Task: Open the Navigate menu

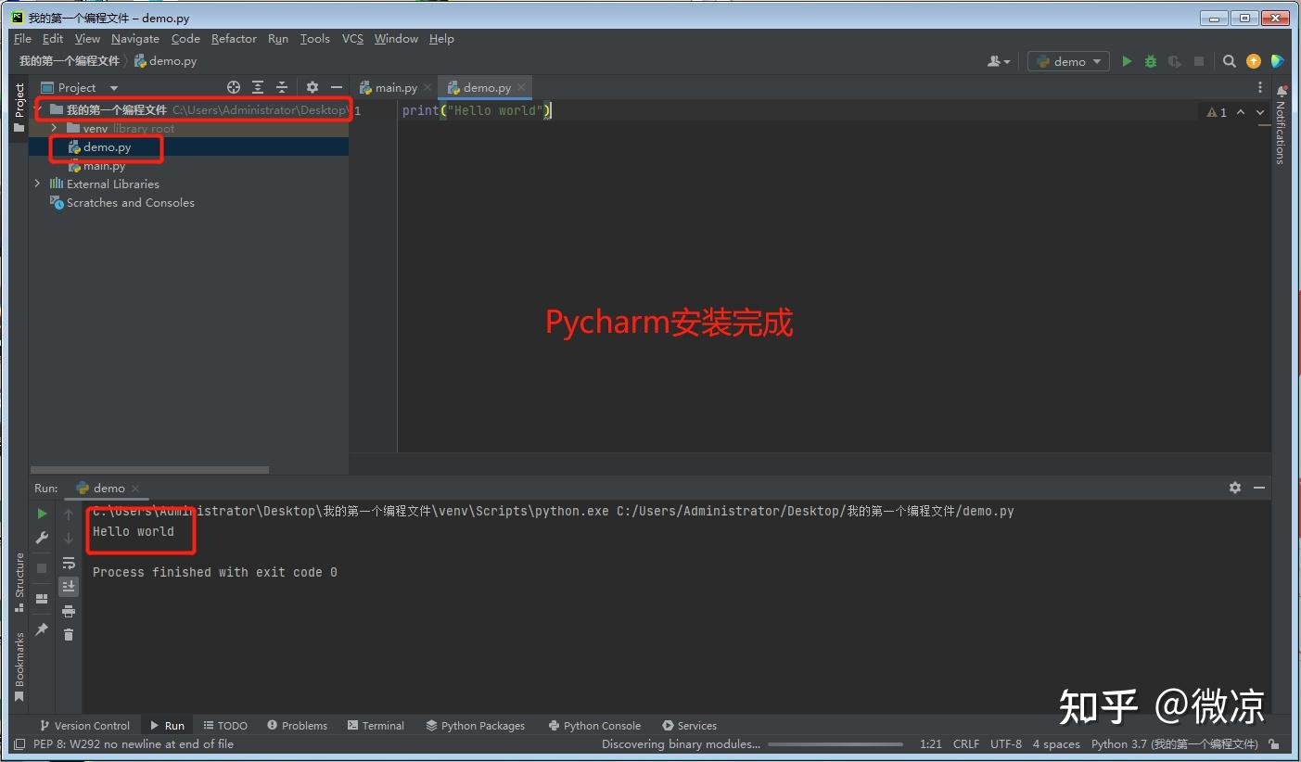Action: (x=135, y=39)
